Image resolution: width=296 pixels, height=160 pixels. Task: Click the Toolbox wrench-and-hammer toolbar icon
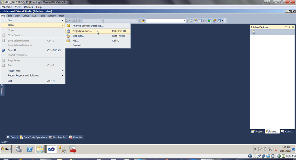205,21
